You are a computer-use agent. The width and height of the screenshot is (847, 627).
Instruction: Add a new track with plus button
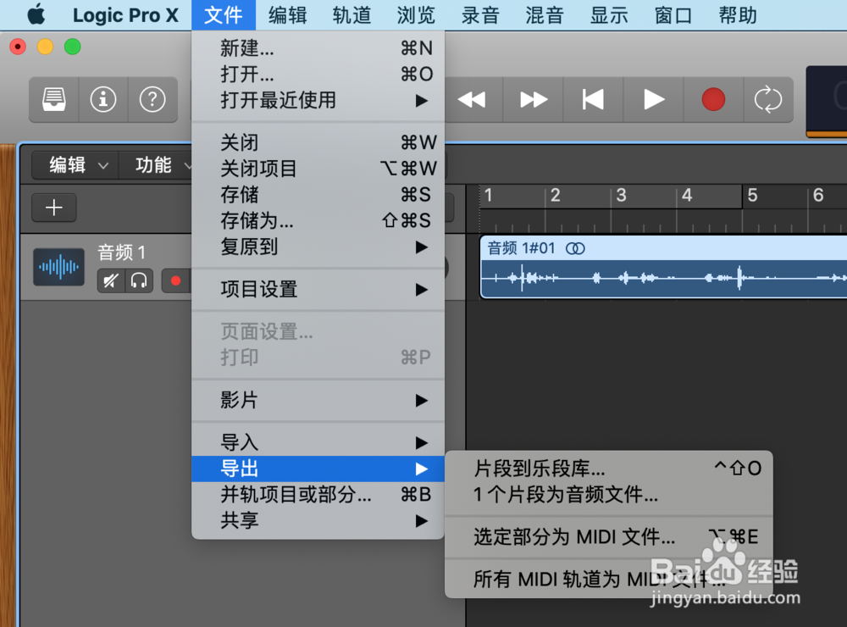pos(54,208)
